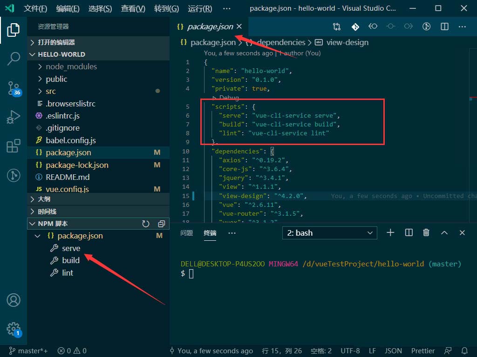Open the '2: bash' terminal selector dropdown
477x357 pixels.
[x=329, y=232]
